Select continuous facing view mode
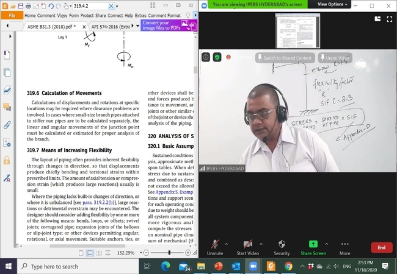Image resolution: width=397 pixels, height=274 pixels. tap(107, 253)
